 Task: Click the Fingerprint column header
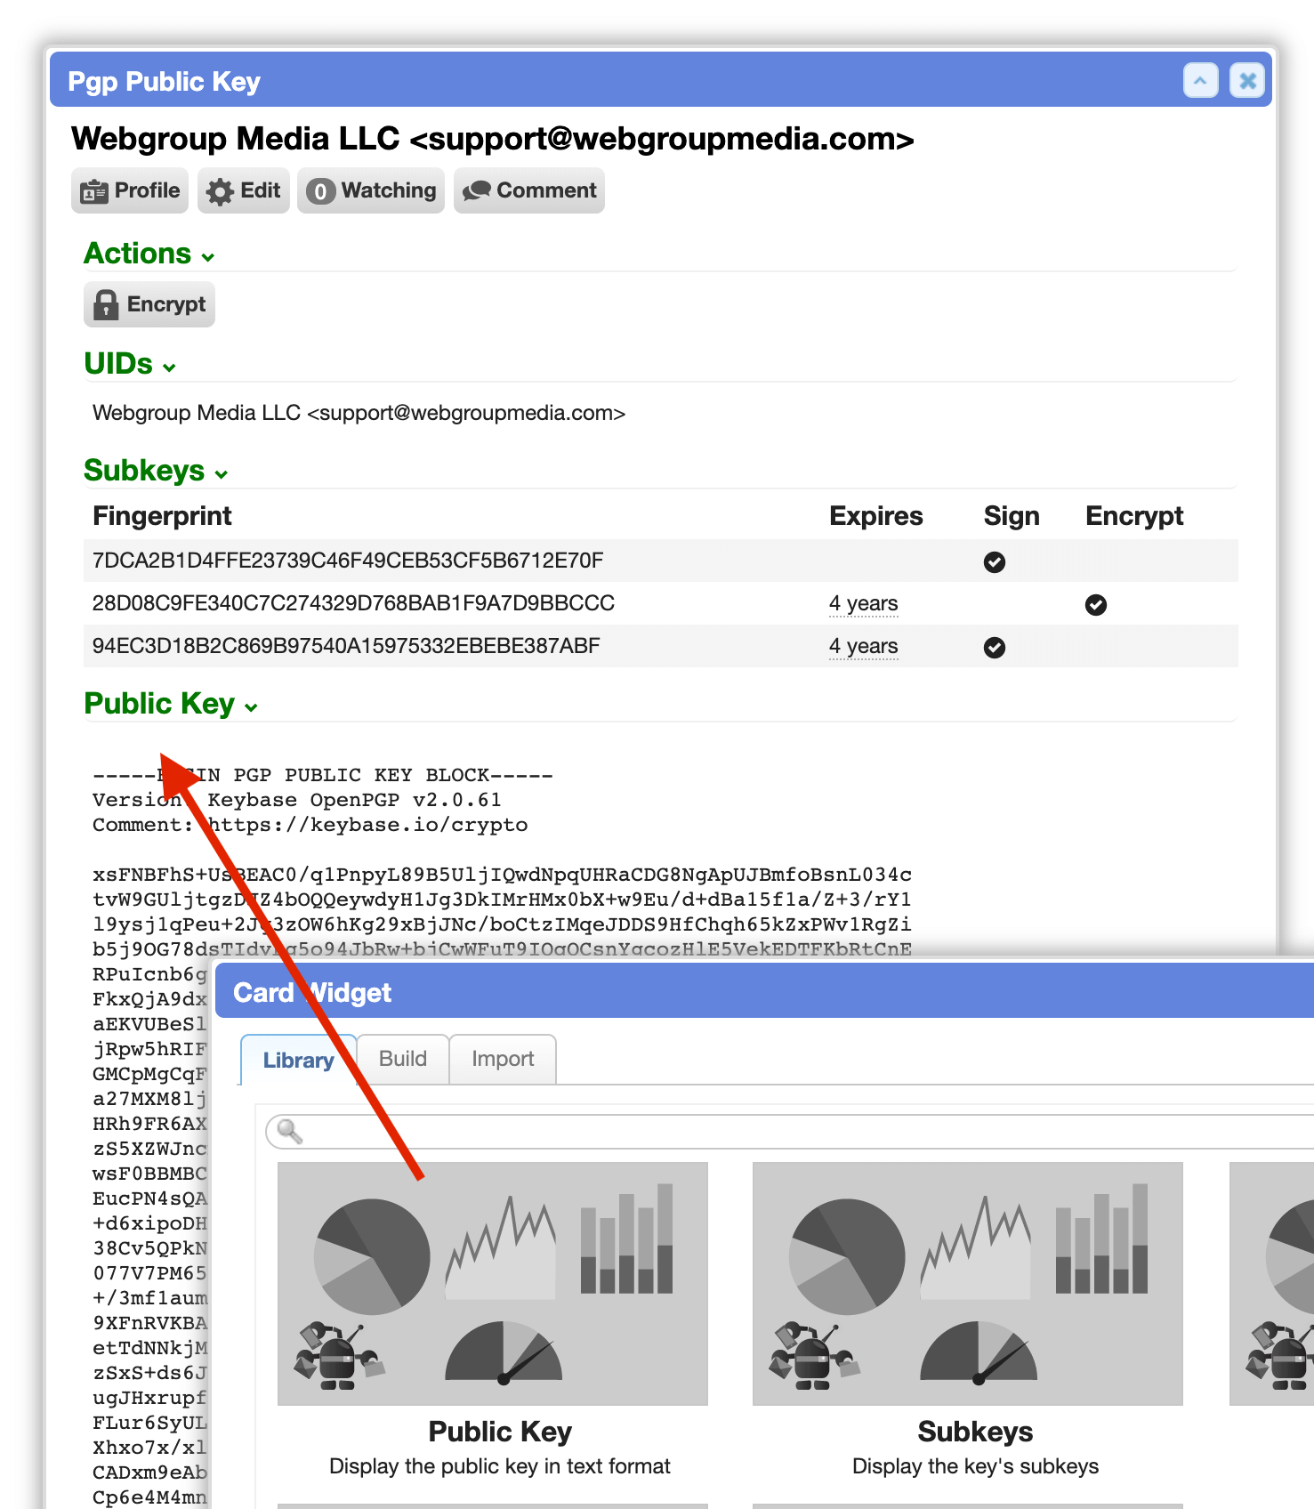pos(162,516)
